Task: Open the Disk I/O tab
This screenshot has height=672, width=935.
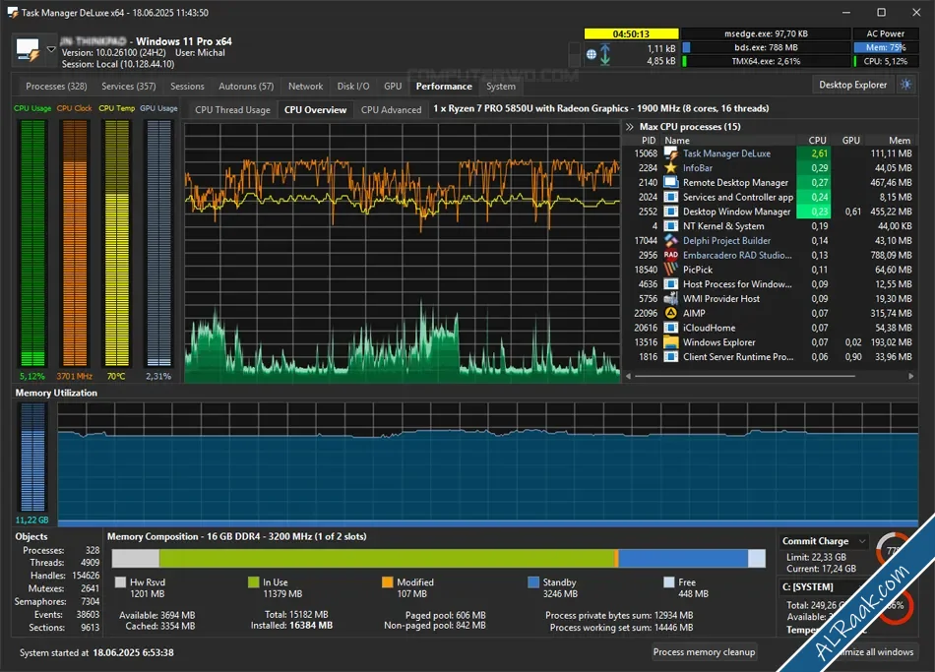Action: point(353,87)
